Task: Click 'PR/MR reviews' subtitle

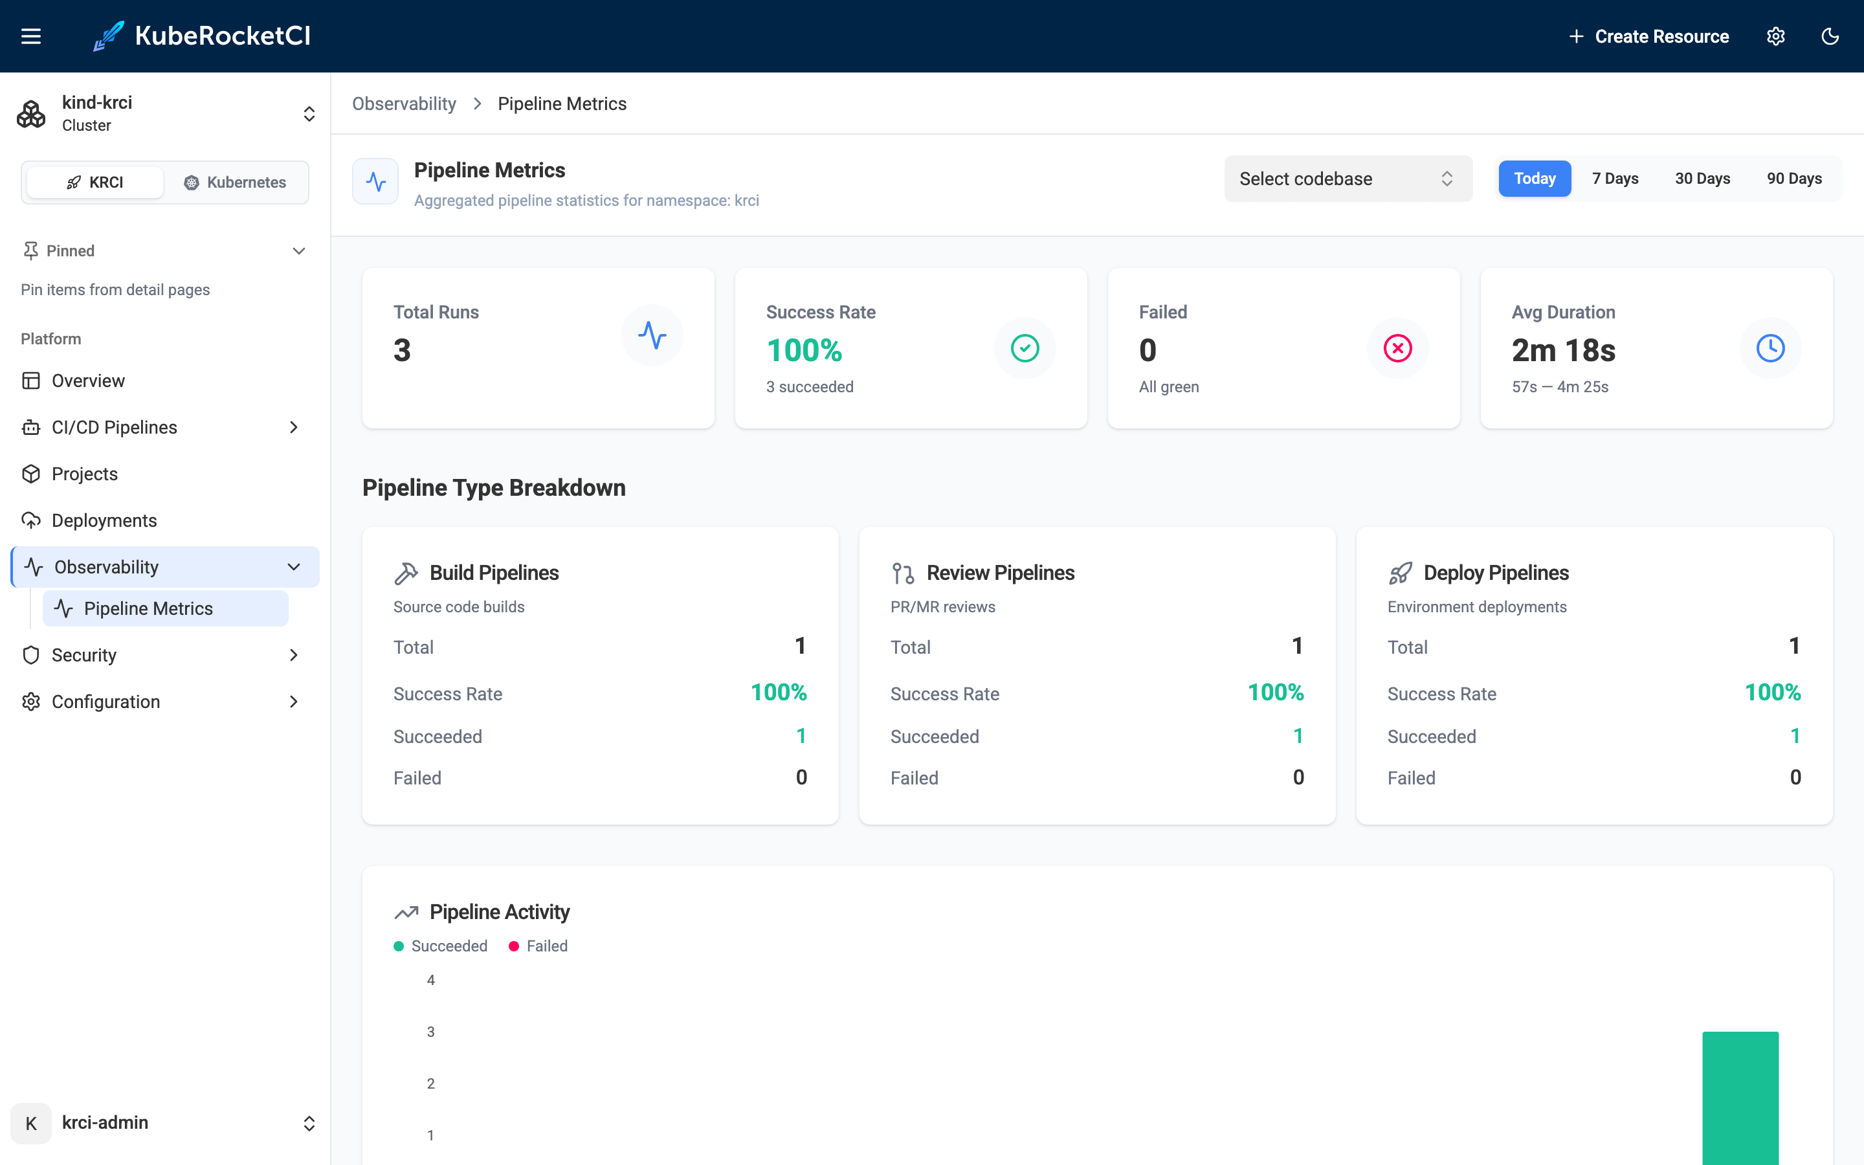Action: point(943,607)
